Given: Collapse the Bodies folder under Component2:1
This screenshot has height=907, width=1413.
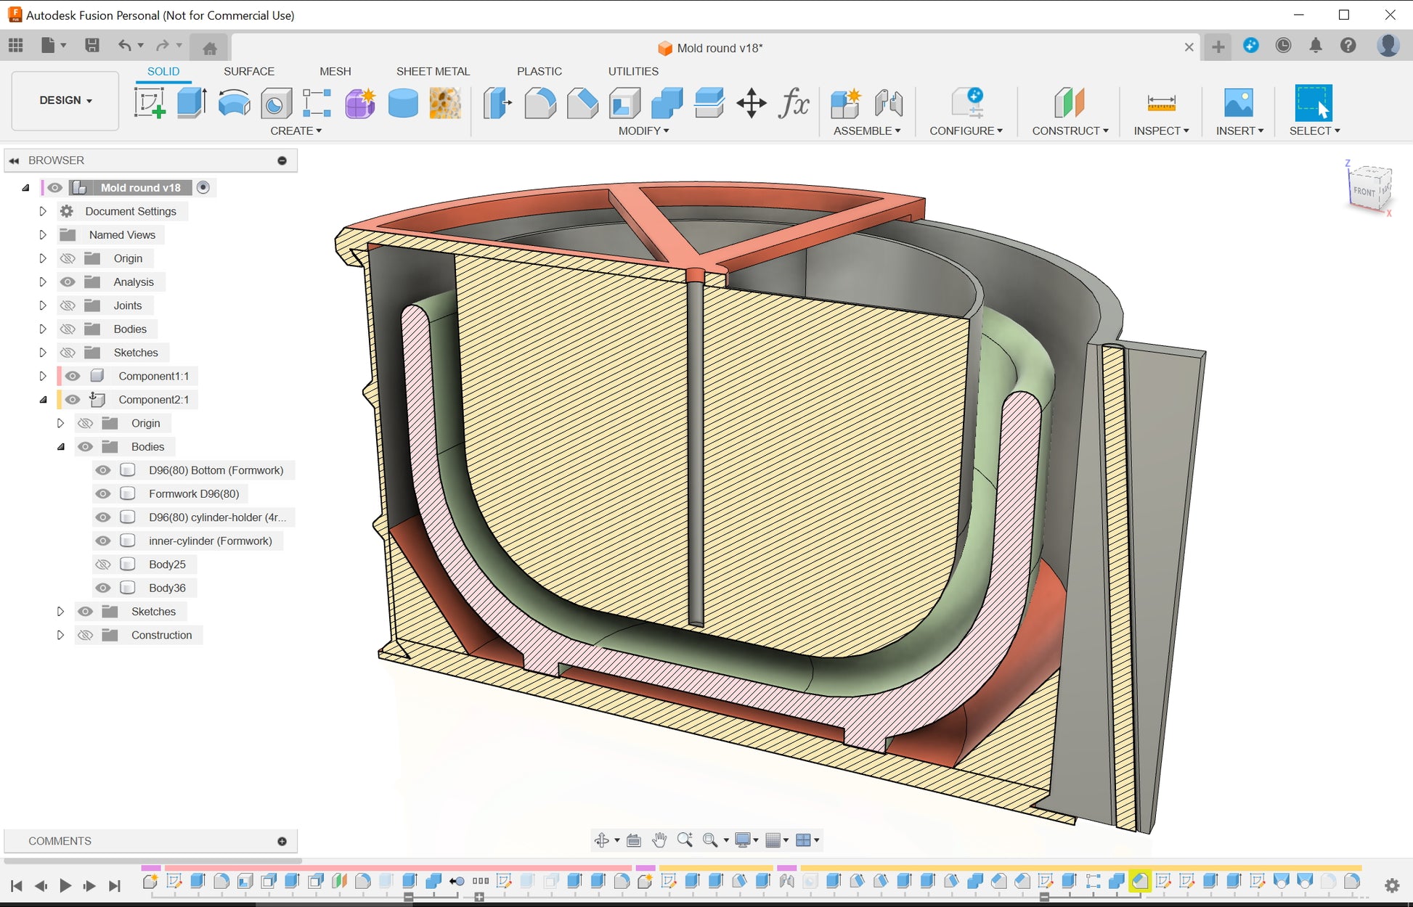Looking at the screenshot, I should coord(61,447).
